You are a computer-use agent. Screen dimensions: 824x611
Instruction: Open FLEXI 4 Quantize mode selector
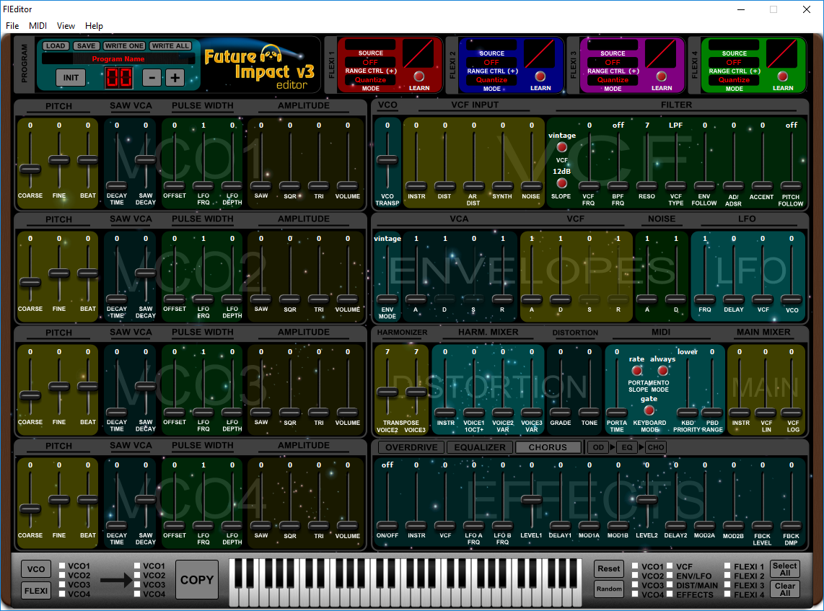[734, 80]
